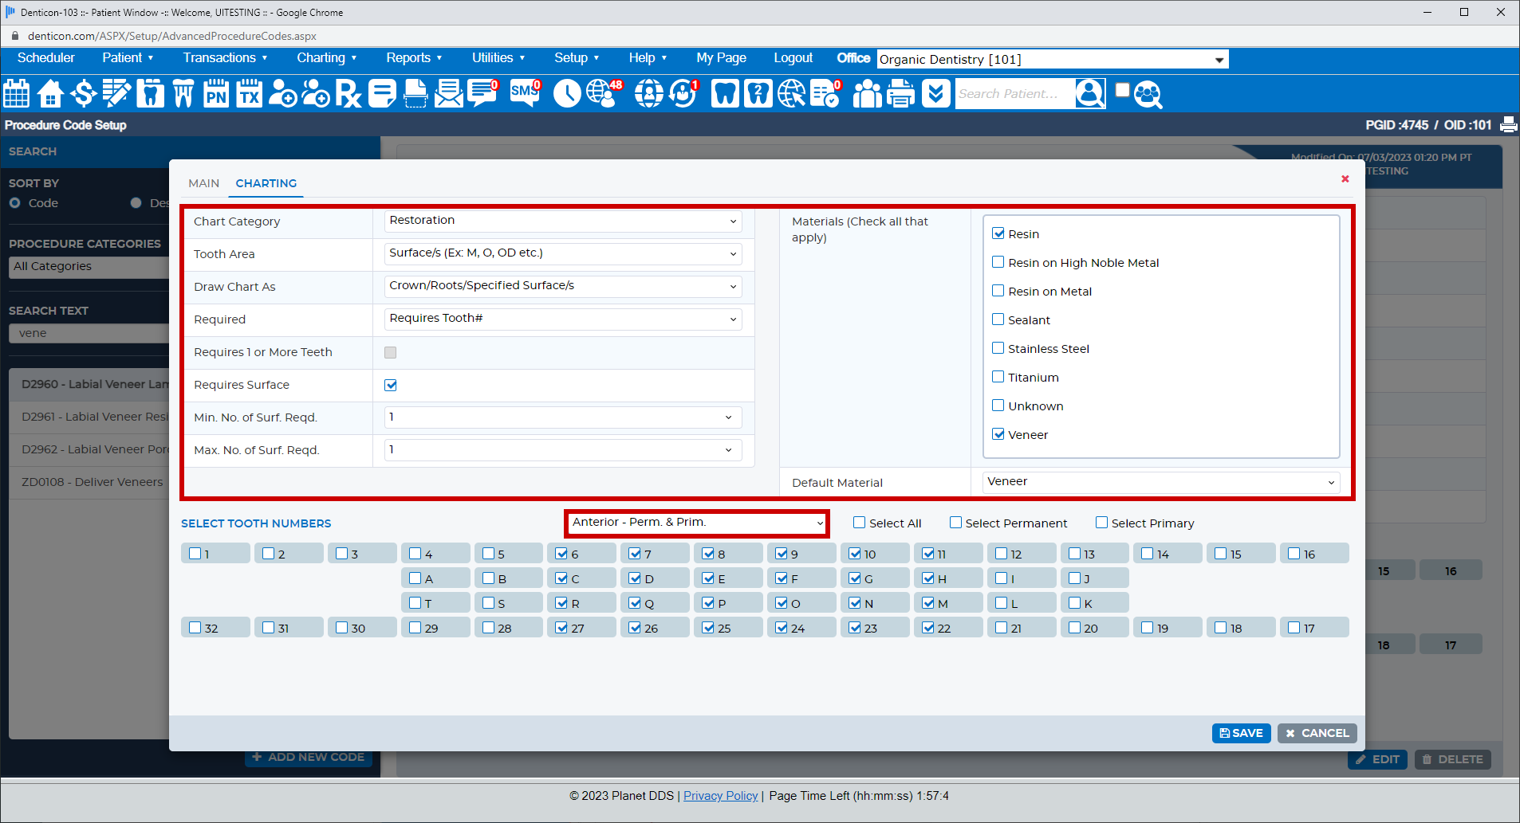Click the clock time icon in the toolbar
1520x823 pixels.
pyautogui.click(x=567, y=93)
